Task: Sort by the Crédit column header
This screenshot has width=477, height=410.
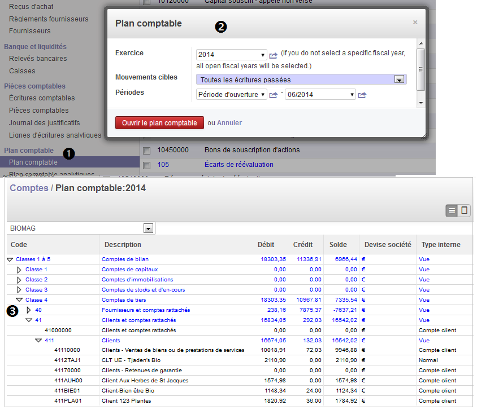Action: pos(303,245)
